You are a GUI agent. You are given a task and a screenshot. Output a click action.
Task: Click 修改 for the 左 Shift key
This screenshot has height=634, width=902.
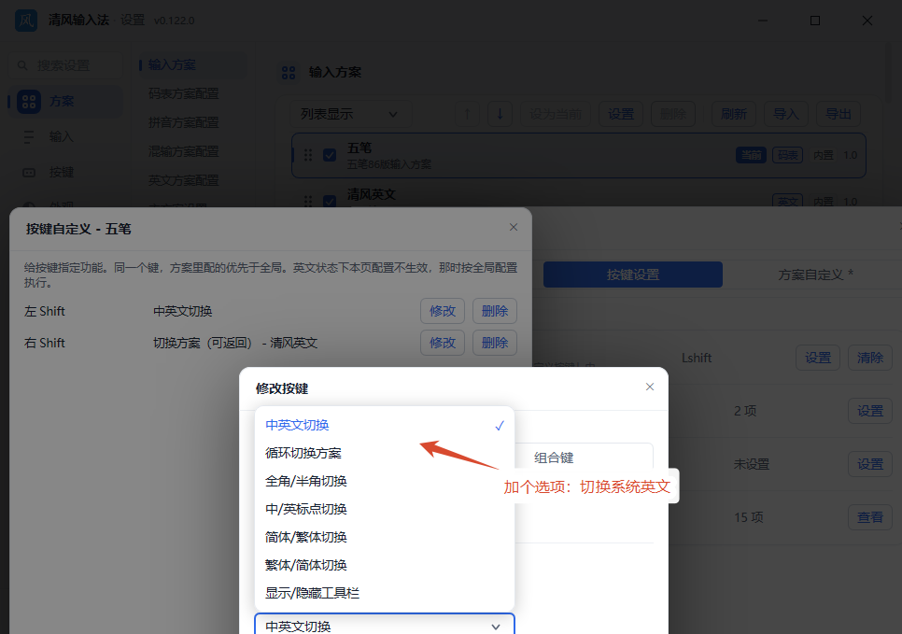pos(443,311)
